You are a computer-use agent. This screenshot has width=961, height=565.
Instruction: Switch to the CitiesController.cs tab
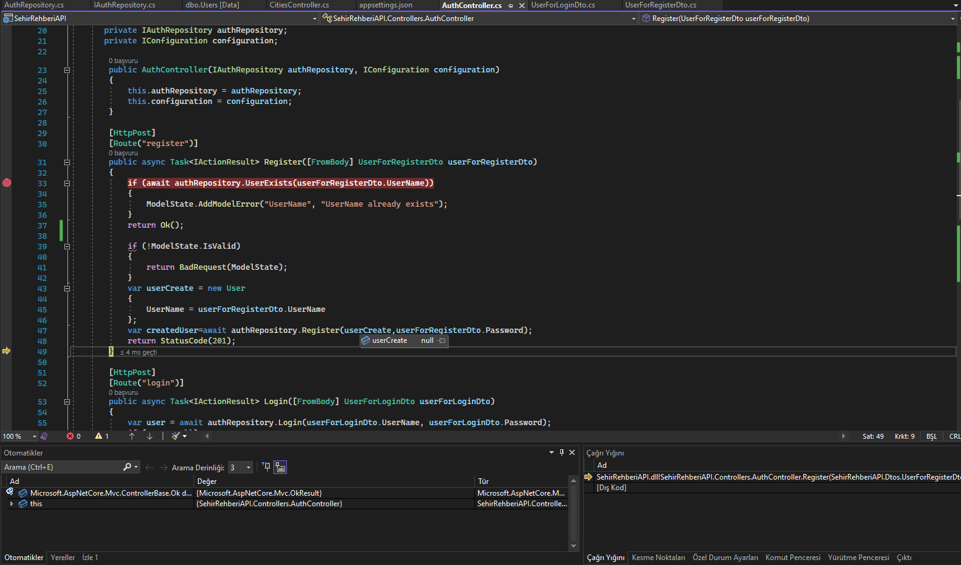[x=299, y=5]
